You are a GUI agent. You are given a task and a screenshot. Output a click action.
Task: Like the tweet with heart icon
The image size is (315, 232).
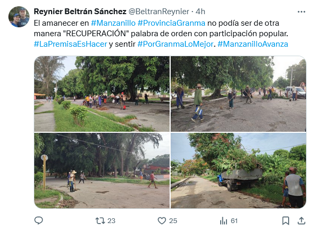click(162, 220)
